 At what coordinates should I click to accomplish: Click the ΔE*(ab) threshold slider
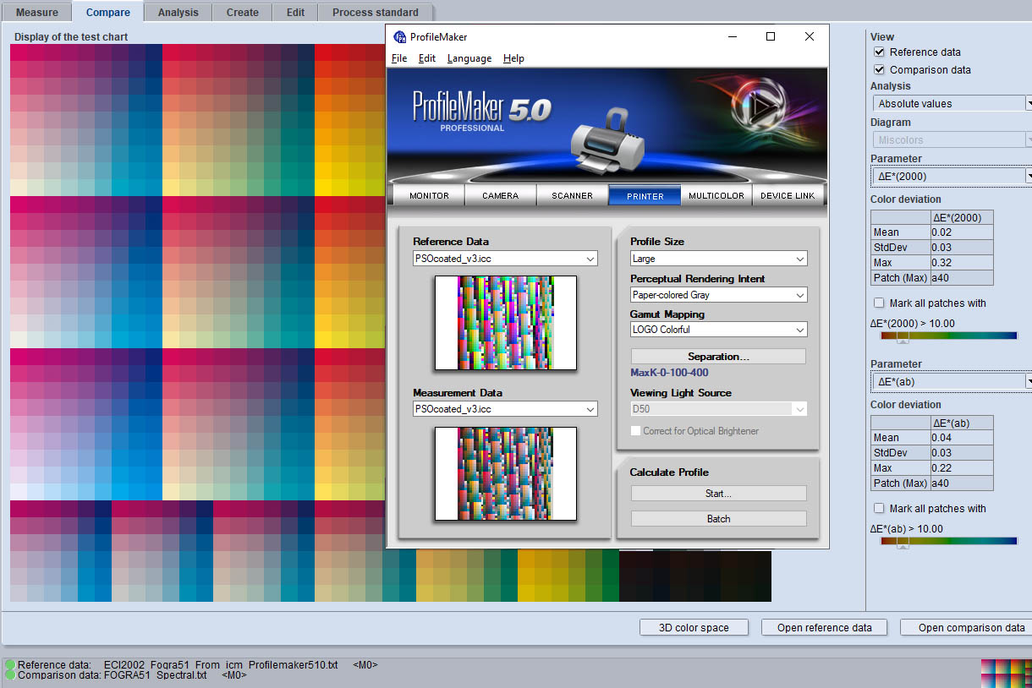click(x=903, y=541)
